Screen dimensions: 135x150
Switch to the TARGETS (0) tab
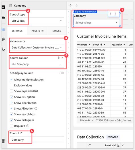[x=37, y=31]
